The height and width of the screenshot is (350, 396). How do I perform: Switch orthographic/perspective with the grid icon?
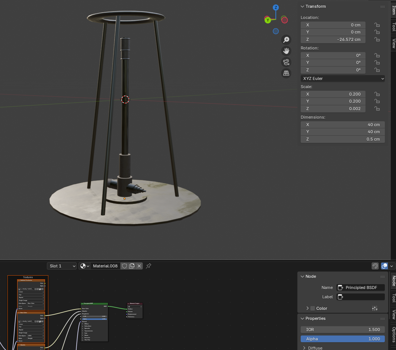click(286, 73)
